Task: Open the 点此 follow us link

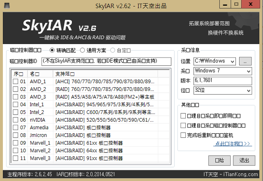Action: click(x=233, y=144)
